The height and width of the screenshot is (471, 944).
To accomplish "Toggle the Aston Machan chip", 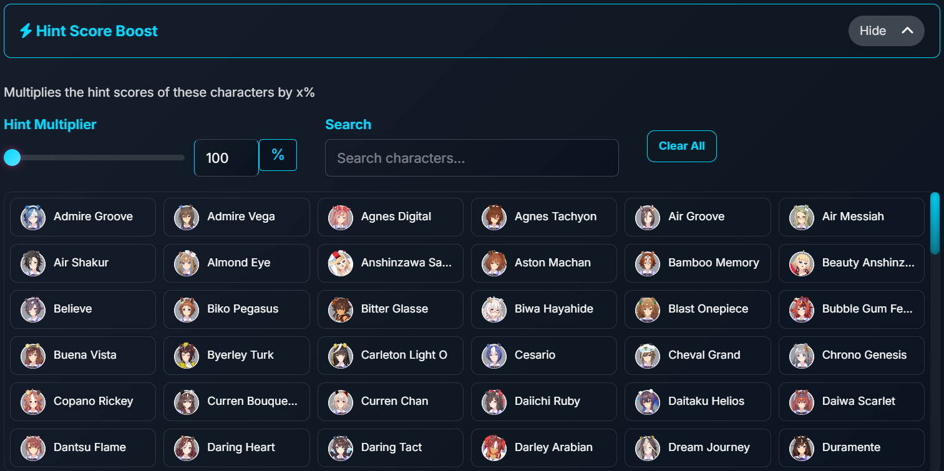I will (x=544, y=263).
